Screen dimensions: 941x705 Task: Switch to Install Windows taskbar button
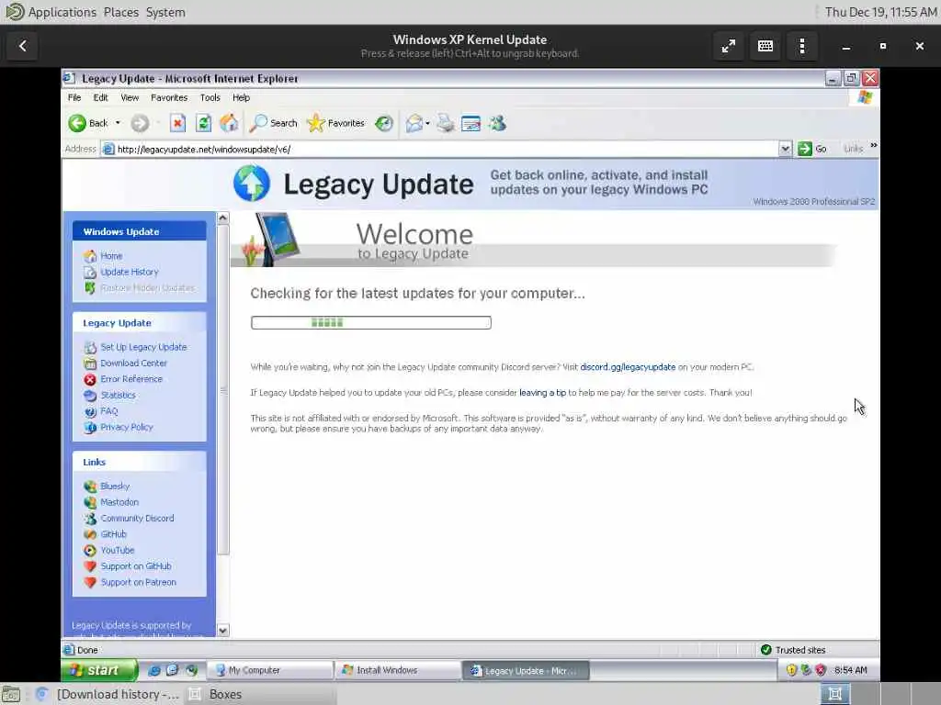(398, 670)
